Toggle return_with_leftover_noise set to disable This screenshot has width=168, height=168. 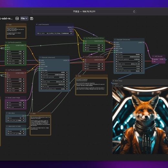(129, 71)
